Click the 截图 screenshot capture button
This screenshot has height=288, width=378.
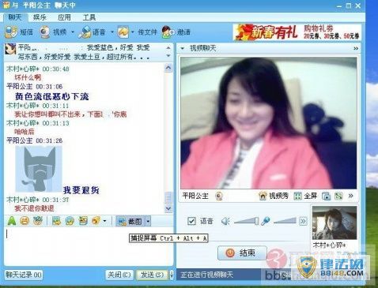tap(130, 222)
